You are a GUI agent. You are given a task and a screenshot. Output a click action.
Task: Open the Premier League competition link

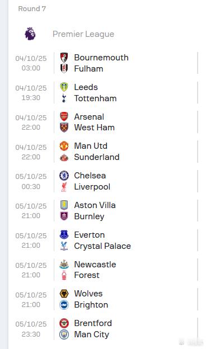point(83,34)
